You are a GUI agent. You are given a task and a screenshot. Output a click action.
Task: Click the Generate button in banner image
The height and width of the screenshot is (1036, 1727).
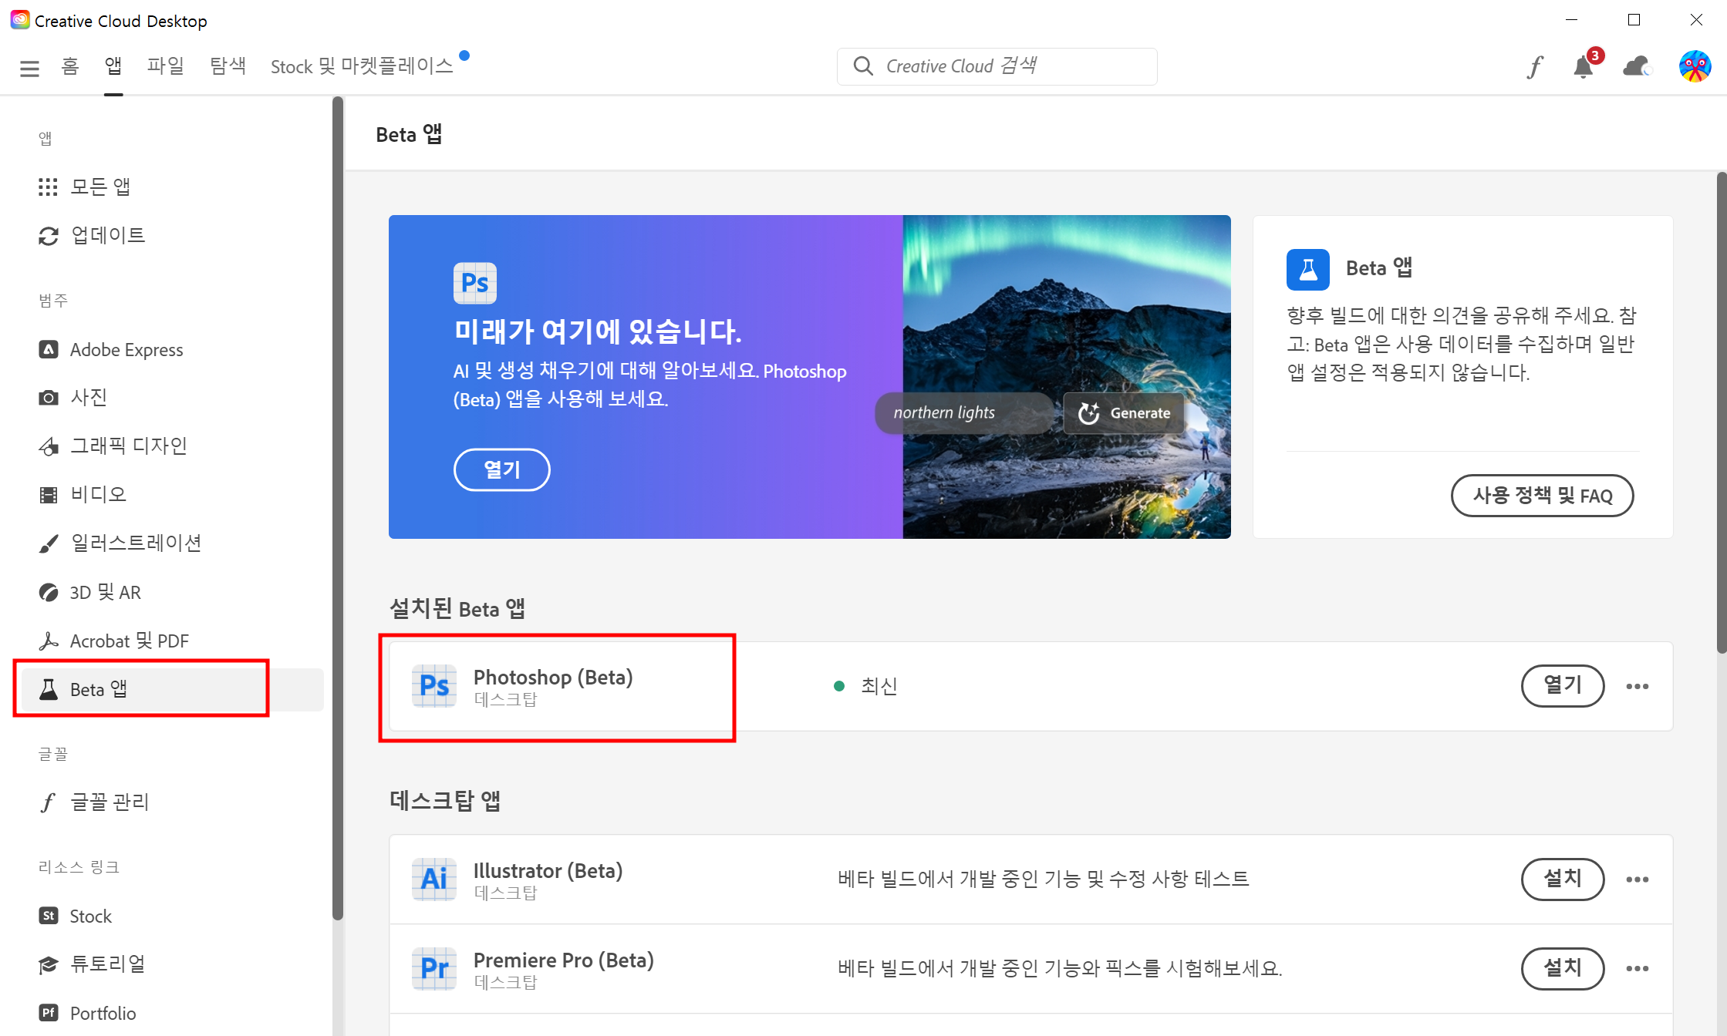1124,413
